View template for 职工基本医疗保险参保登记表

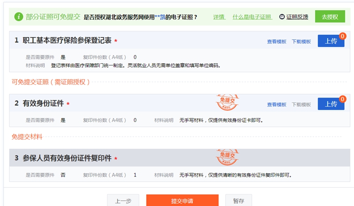pyautogui.click(x=277, y=42)
